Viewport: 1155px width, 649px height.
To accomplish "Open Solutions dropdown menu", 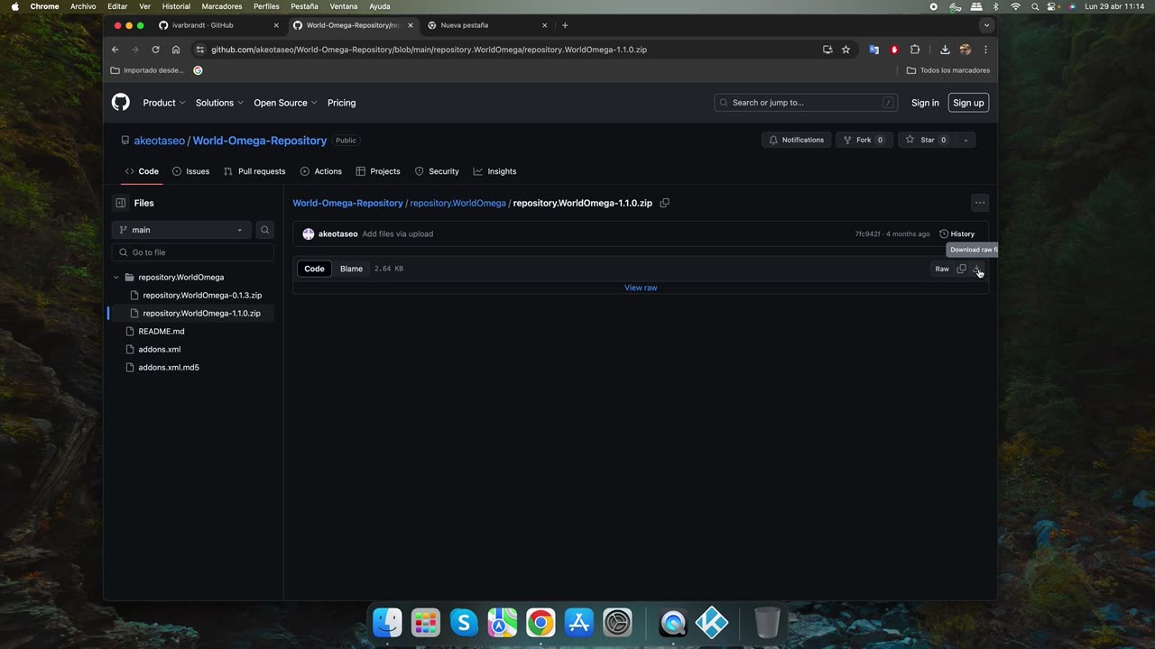I will click(x=219, y=103).
